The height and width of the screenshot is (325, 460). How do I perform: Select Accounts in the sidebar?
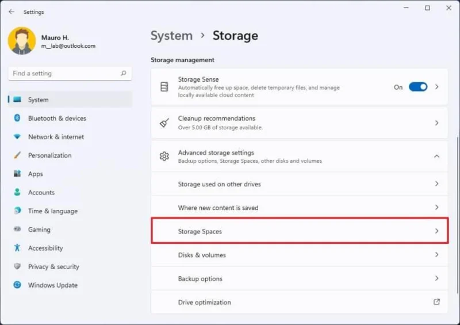[x=70, y=192]
